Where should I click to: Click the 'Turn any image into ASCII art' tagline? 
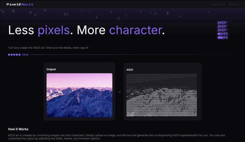pos(48,48)
